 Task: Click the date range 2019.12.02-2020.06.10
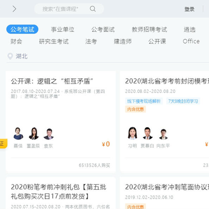149,197
